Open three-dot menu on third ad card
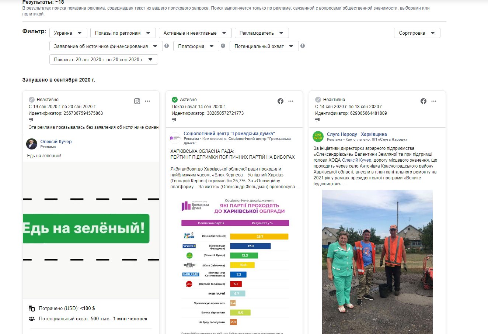488x334 pixels. (434, 101)
